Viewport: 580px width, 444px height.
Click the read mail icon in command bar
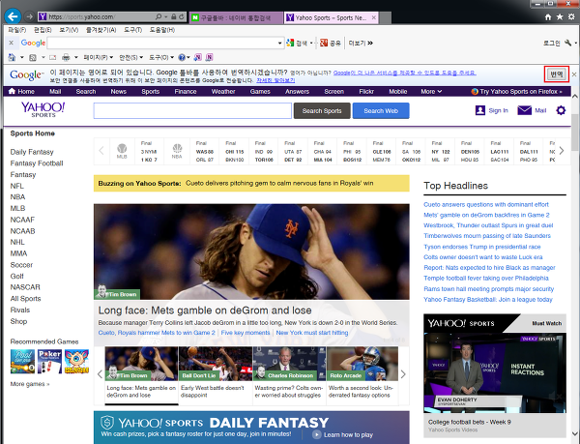point(53,57)
